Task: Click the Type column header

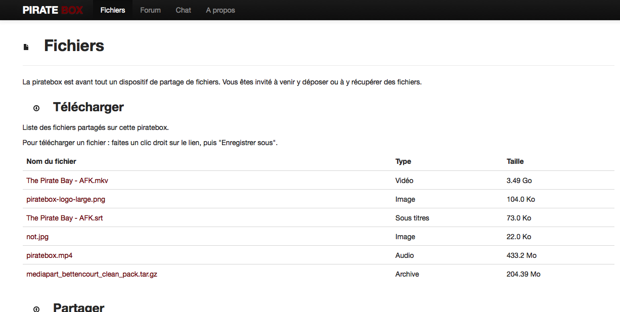Action: point(403,161)
